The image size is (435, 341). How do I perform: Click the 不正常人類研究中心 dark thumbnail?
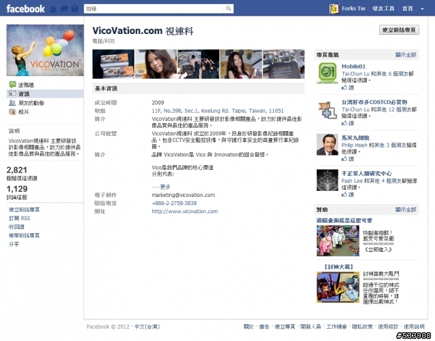tap(328, 180)
